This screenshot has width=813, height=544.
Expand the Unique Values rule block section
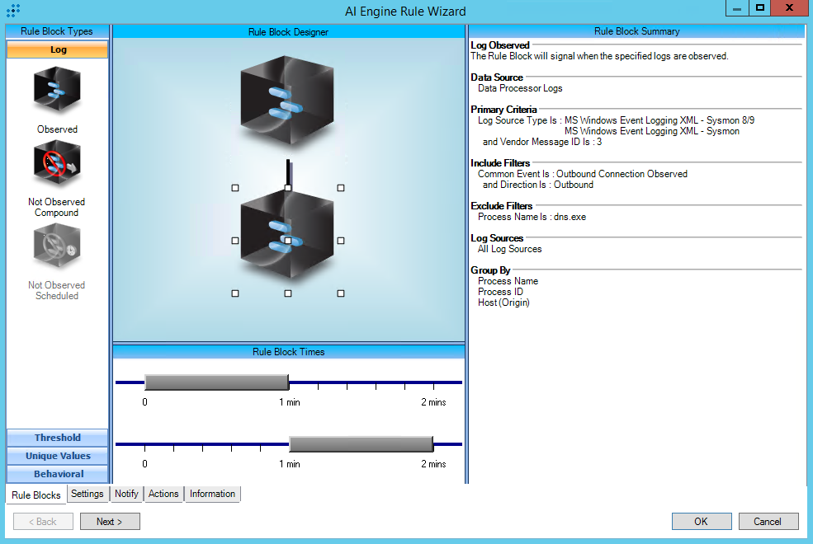click(58, 456)
